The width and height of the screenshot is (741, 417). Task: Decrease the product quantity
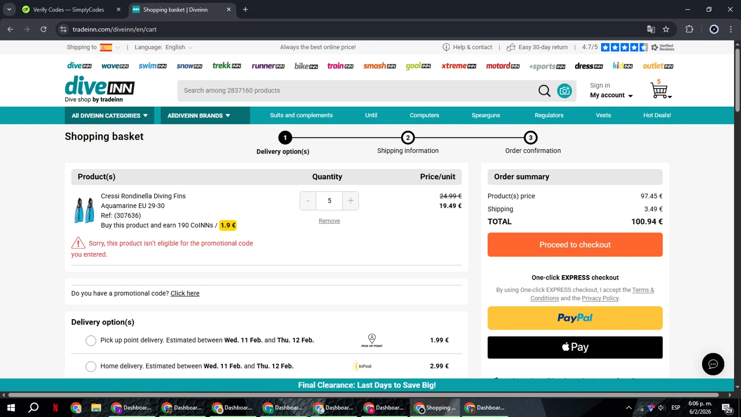pyautogui.click(x=308, y=201)
